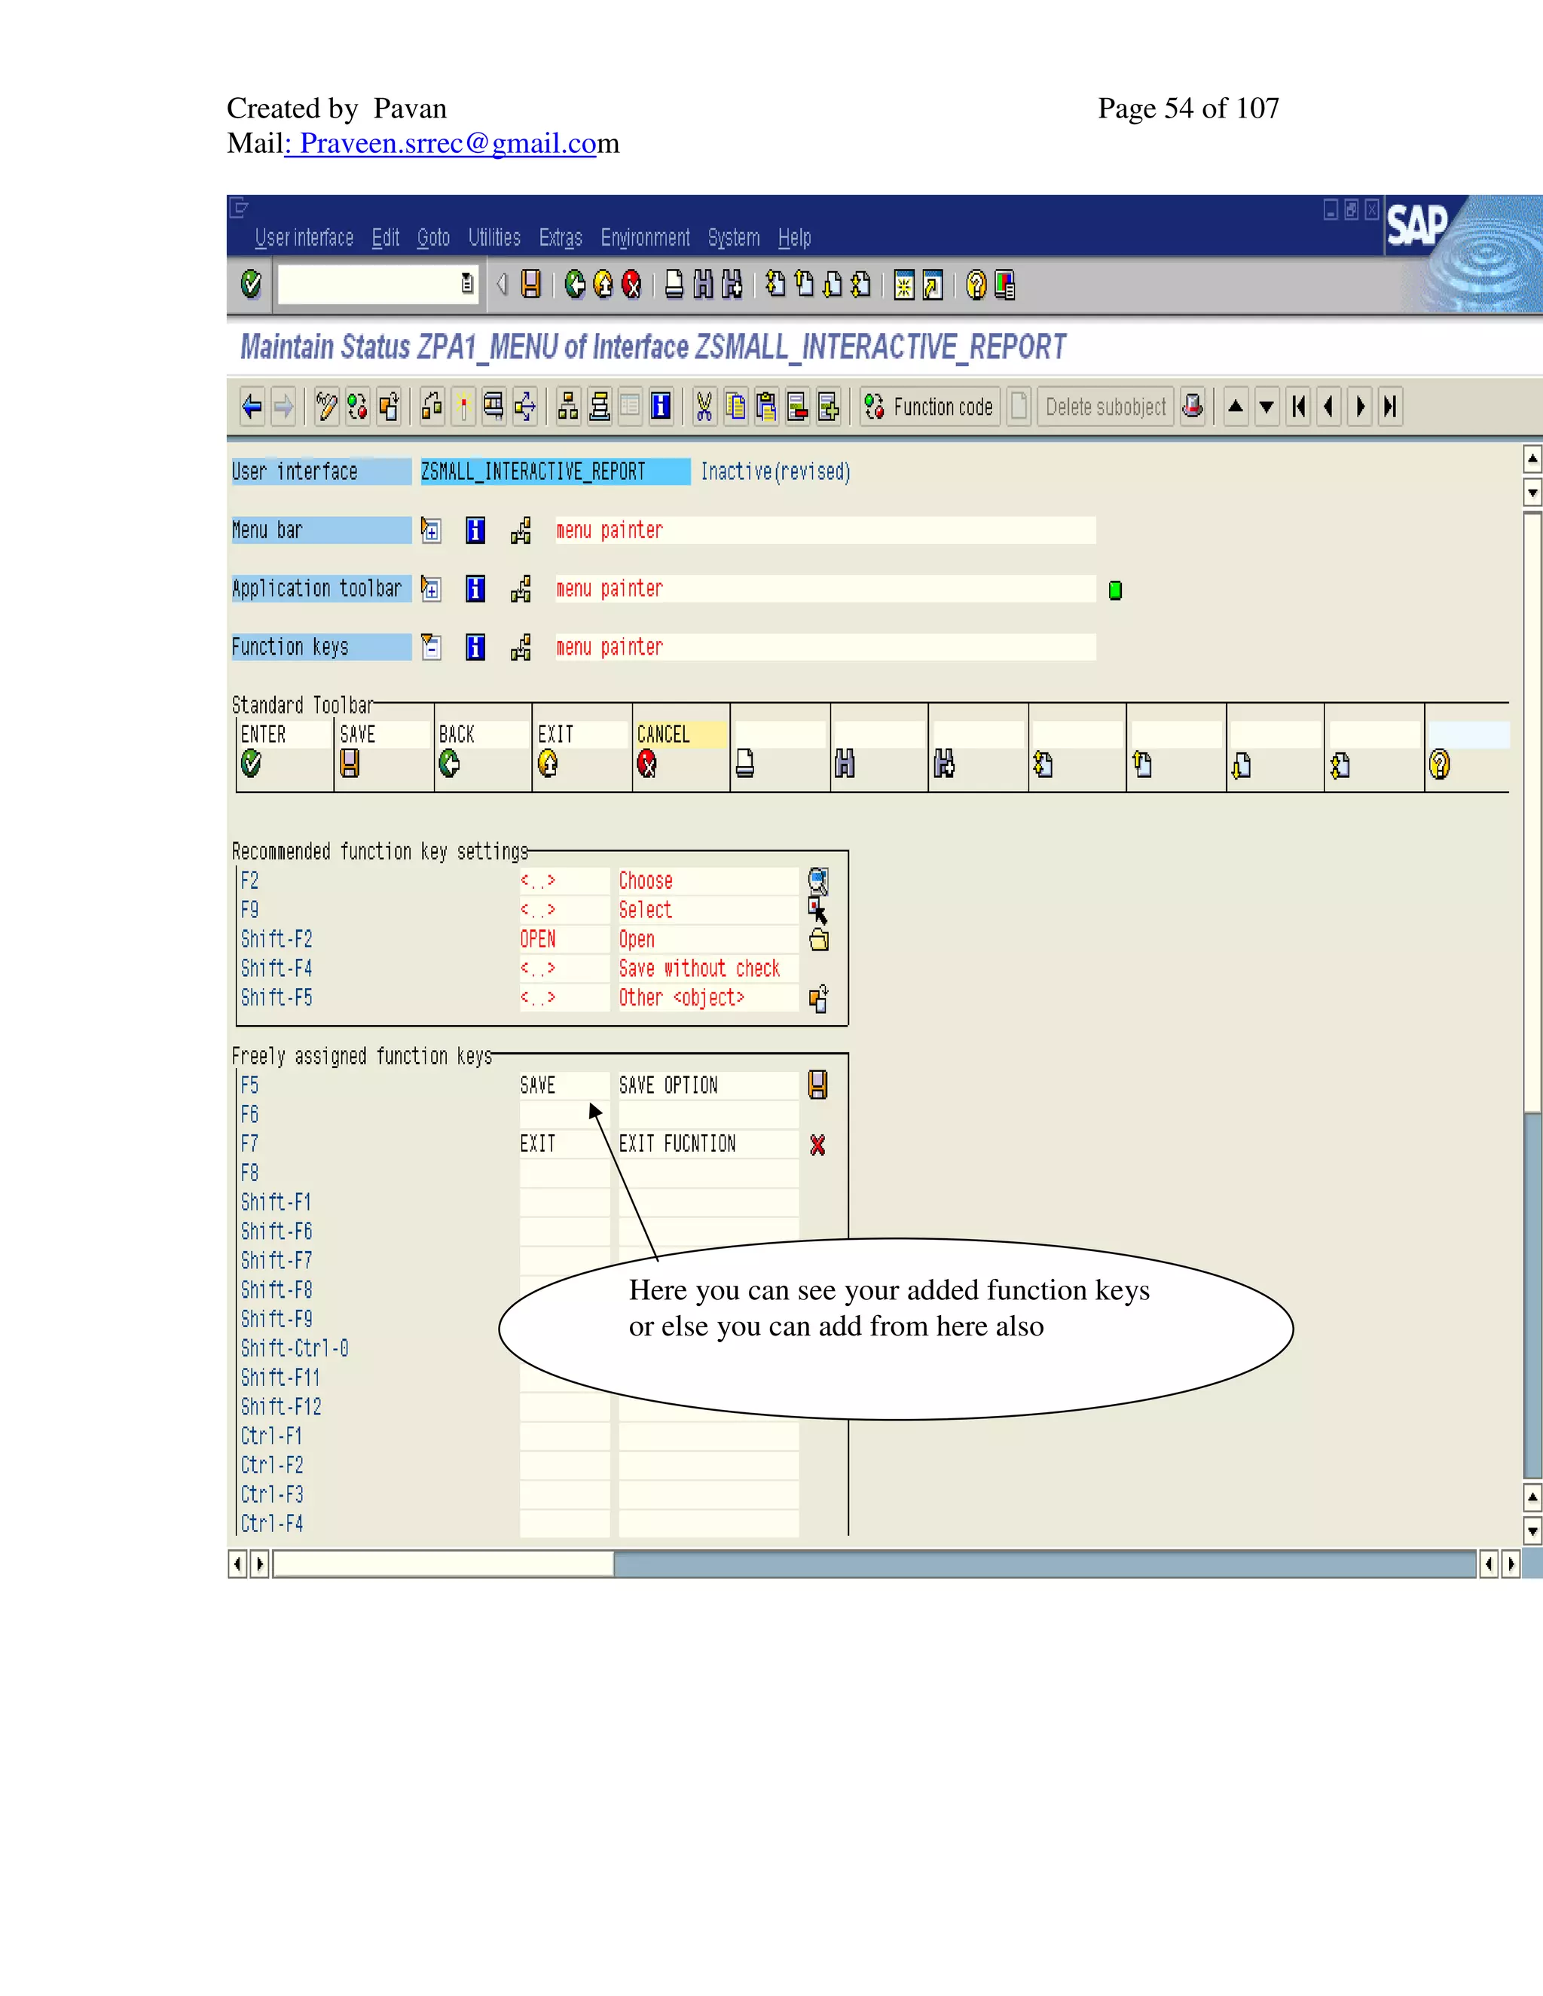Click the Delete entry icon with the red minus

pos(797,406)
